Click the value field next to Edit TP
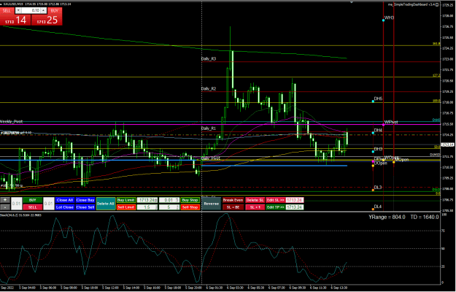 point(295,207)
